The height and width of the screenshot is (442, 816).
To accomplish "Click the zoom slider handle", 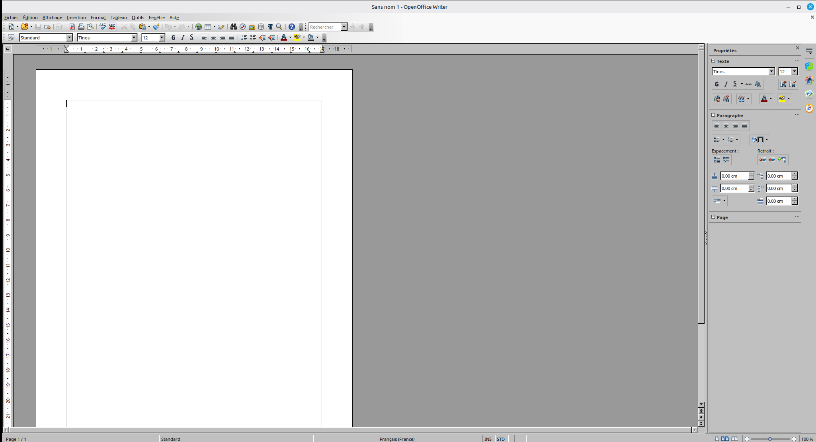I will tap(770, 439).
